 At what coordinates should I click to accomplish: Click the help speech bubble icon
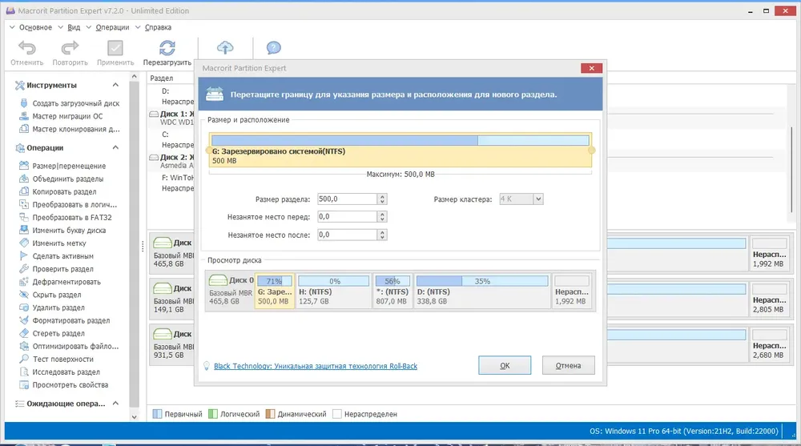click(273, 47)
